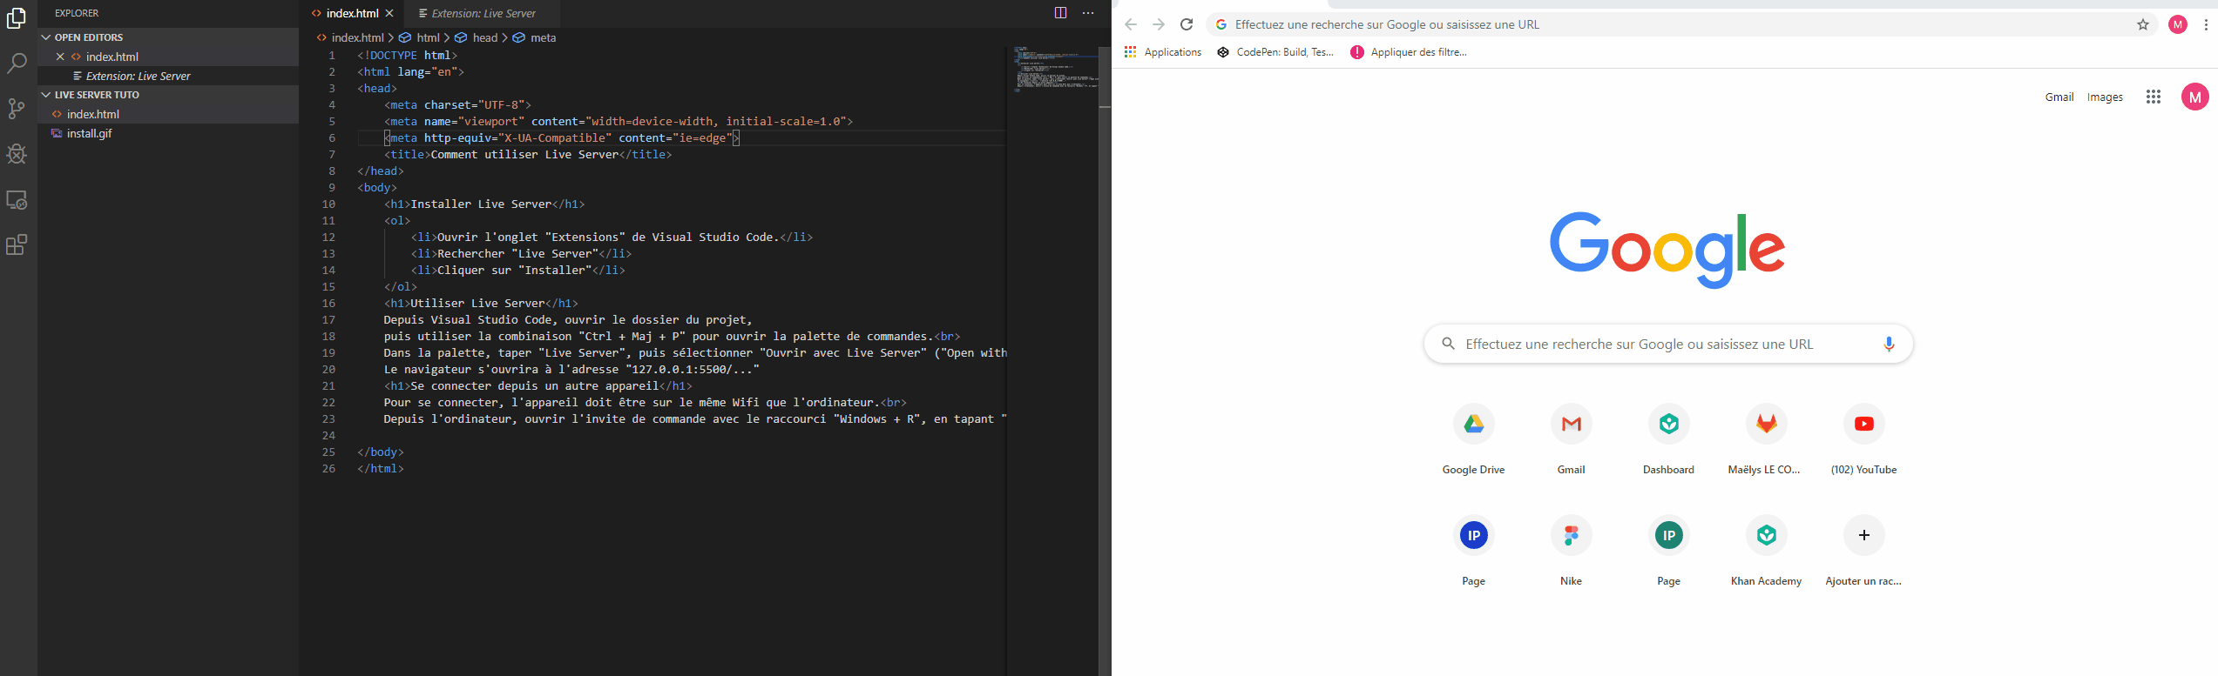This screenshot has height=676, width=2218.
Task: Click Chrome's forward navigation arrow
Action: coord(1159,24)
